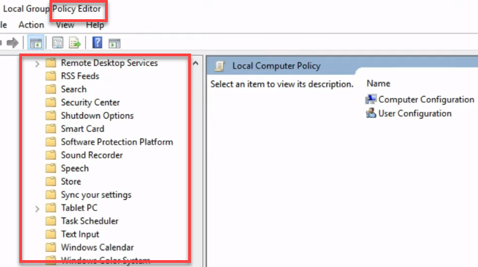Select Smart Card in the tree

[82, 128]
